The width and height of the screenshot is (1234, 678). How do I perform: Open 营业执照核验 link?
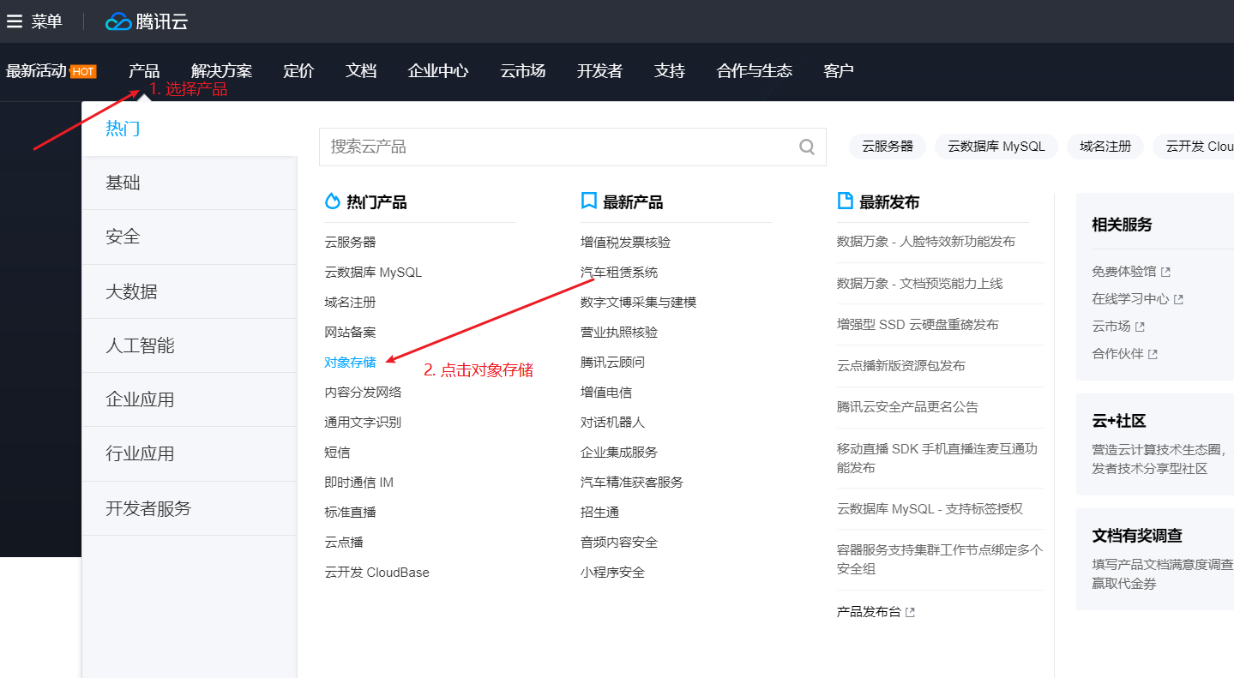[619, 333]
